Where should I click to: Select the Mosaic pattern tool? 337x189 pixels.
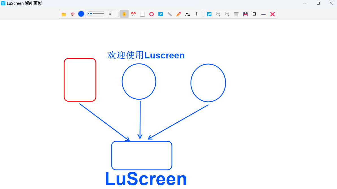pos(188,14)
